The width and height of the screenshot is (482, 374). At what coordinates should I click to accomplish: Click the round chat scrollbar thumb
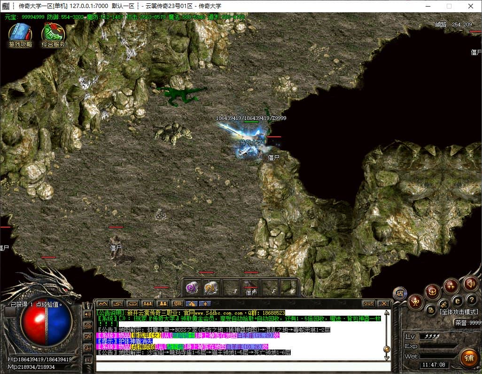387,349
